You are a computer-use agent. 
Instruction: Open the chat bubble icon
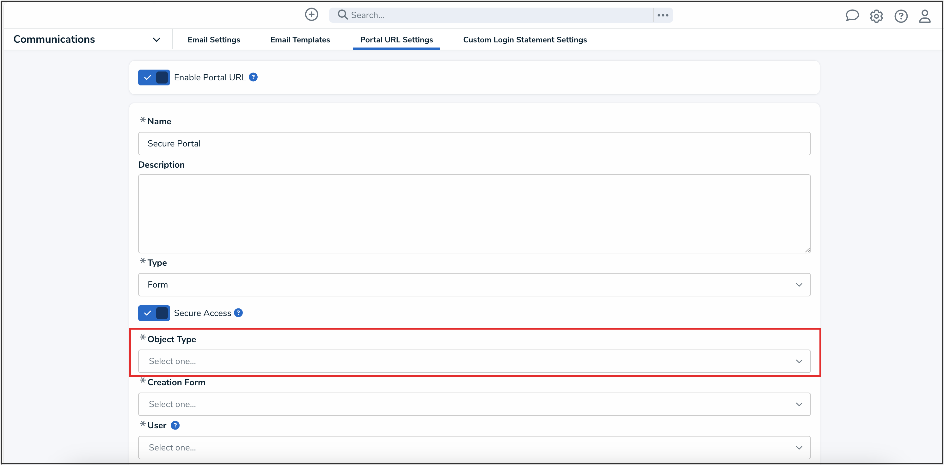(x=852, y=15)
